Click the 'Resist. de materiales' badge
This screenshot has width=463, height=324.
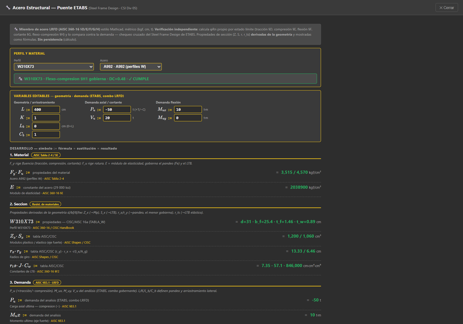[x=45, y=204]
